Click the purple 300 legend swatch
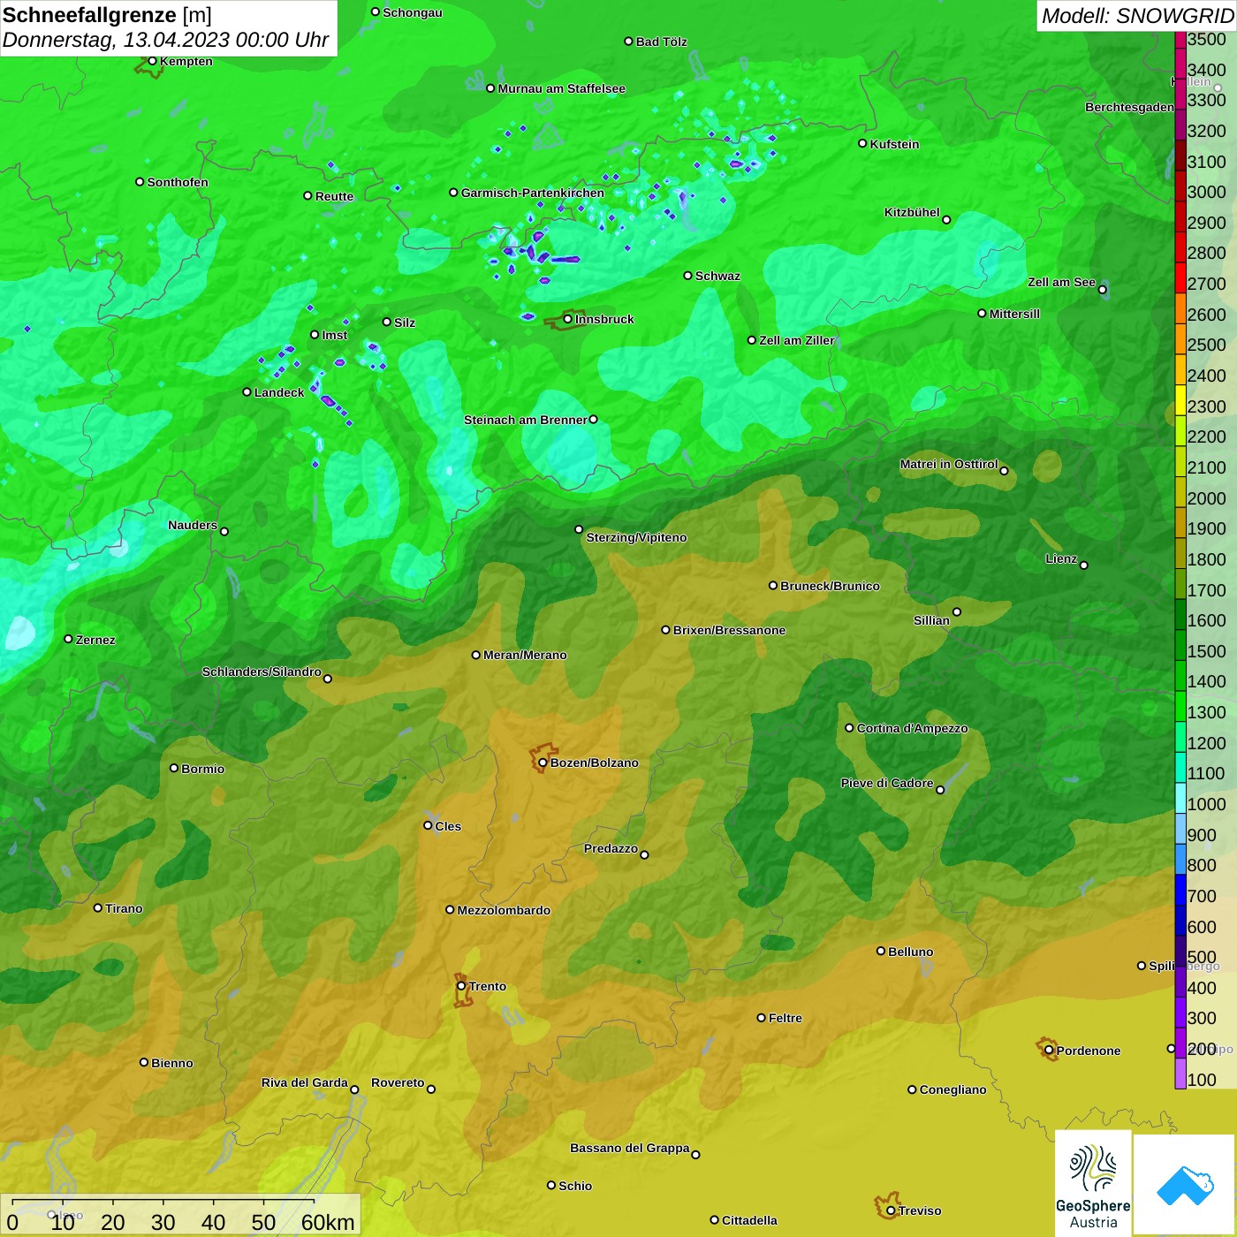1237x1237 pixels. 1180,1013
